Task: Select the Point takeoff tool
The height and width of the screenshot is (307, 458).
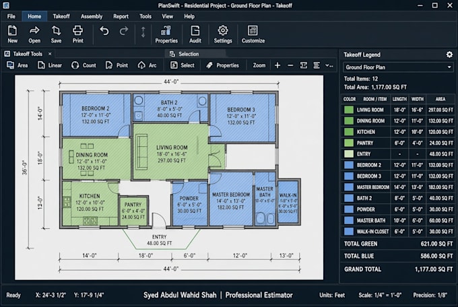Action: [117, 65]
